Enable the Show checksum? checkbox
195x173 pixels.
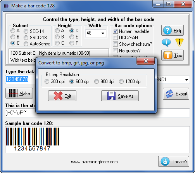pos(115,44)
